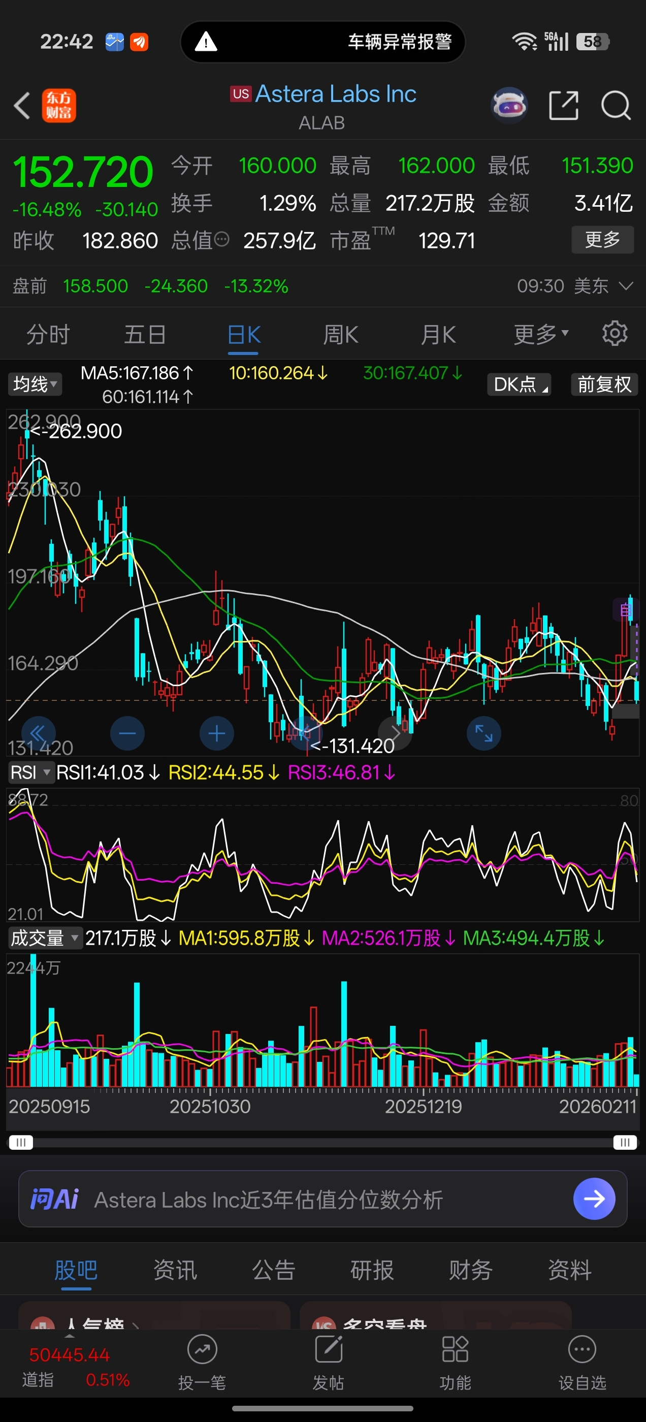
Task: Tap the Astera Labs Inc title
Action: coord(336,93)
